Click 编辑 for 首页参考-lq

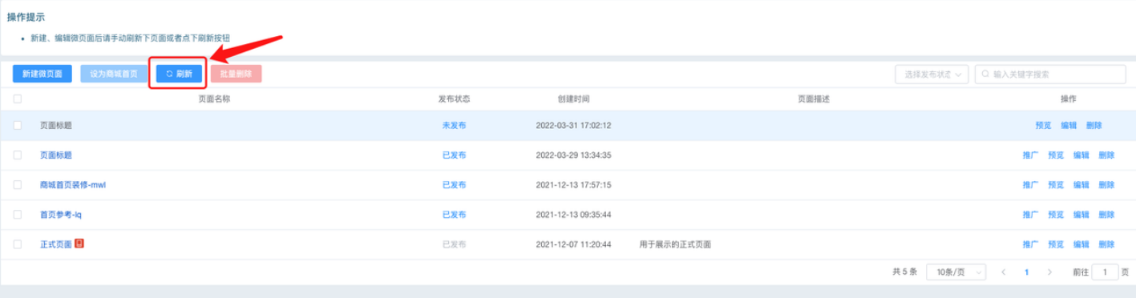coord(1081,215)
